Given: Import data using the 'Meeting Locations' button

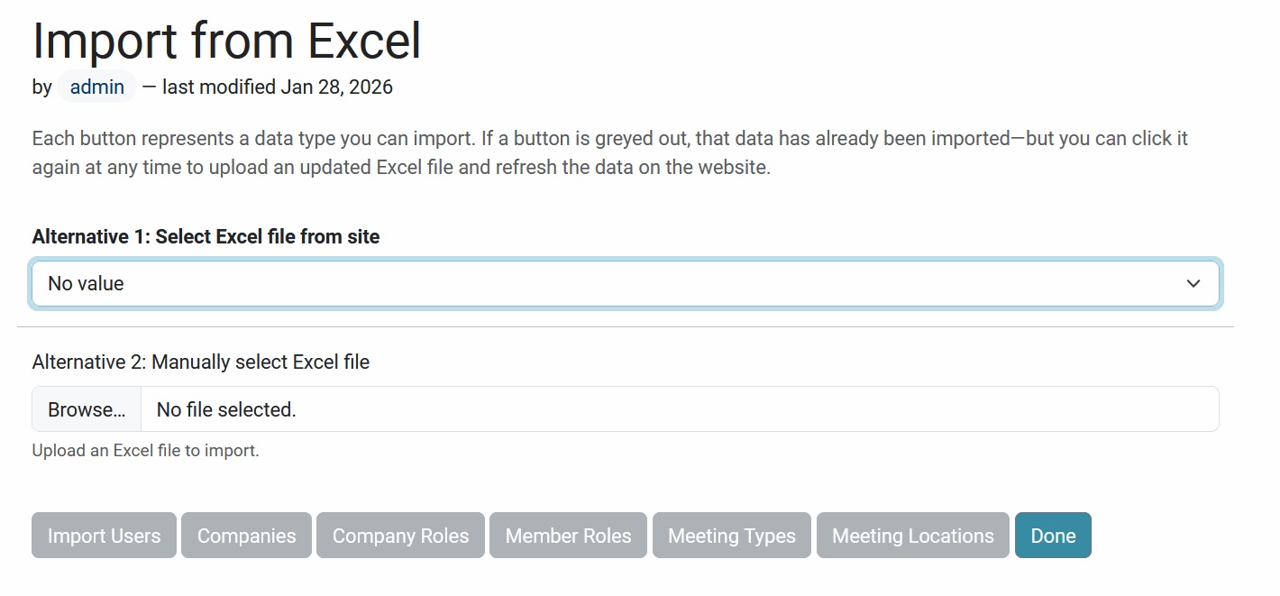Looking at the screenshot, I should (912, 535).
